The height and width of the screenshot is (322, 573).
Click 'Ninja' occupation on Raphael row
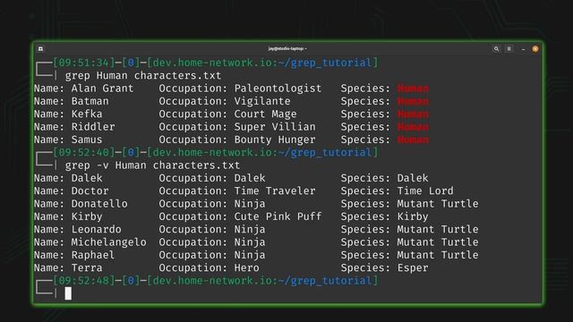pos(250,255)
